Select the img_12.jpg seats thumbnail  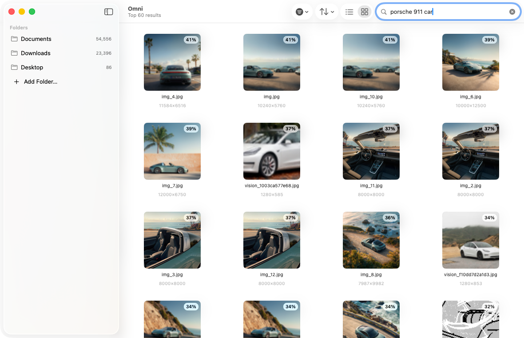pos(272,240)
